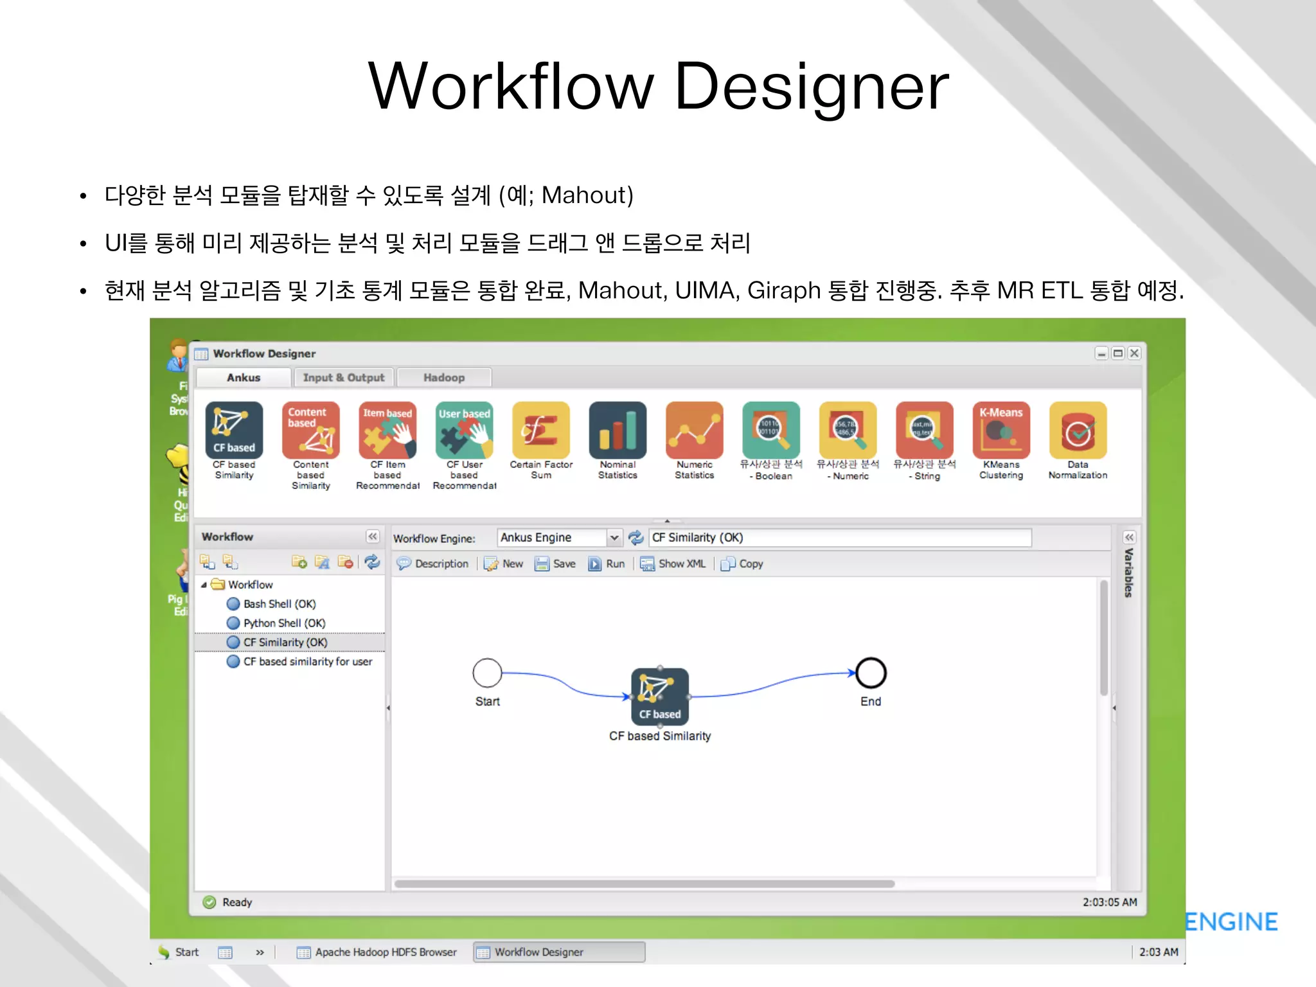This screenshot has width=1316, height=987.
Task: Select the KMeans Clustering icon
Action: (x=1001, y=430)
